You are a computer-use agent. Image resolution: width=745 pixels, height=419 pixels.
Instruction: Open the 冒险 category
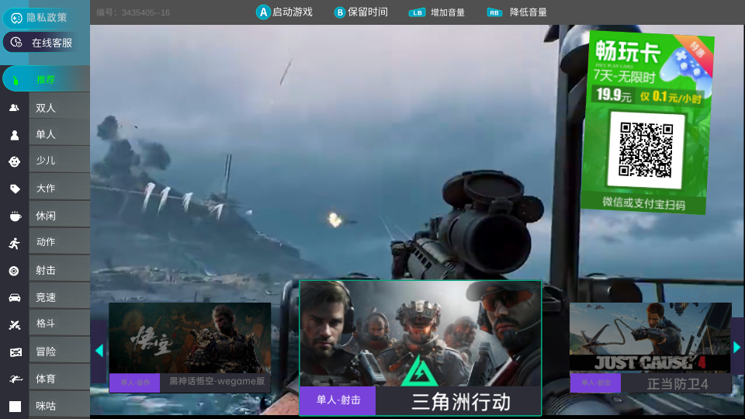click(60, 351)
